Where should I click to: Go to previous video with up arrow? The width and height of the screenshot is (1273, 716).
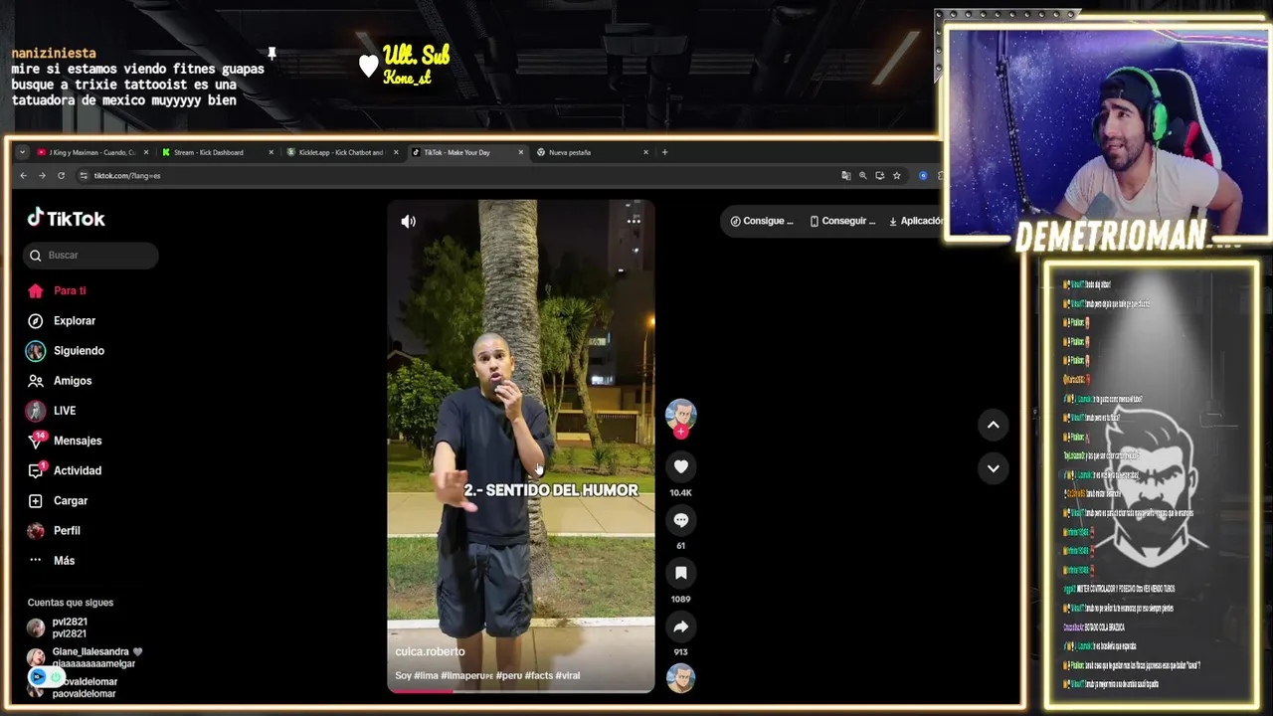coord(993,425)
